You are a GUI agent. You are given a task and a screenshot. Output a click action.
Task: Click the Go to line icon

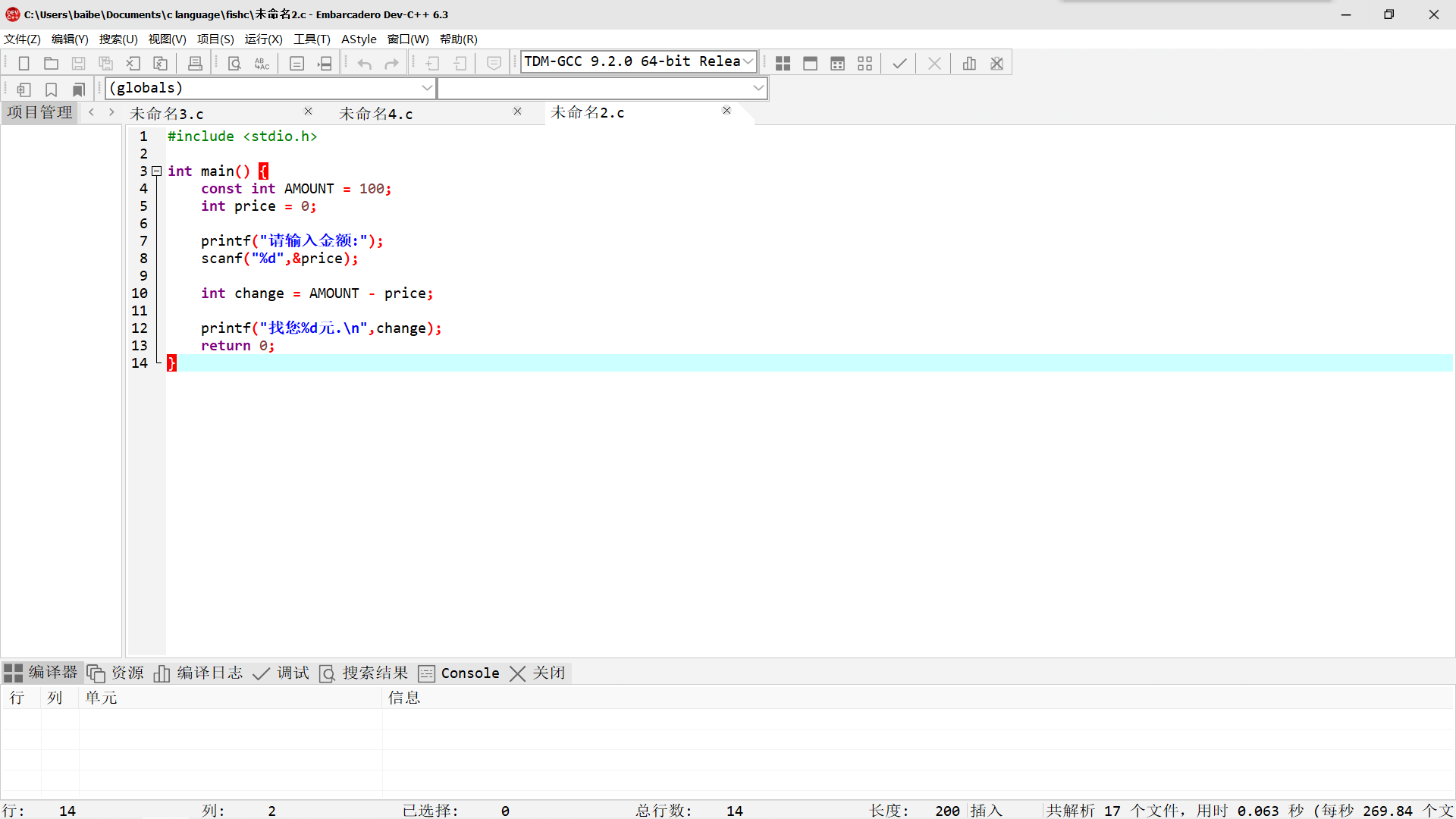coord(325,64)
